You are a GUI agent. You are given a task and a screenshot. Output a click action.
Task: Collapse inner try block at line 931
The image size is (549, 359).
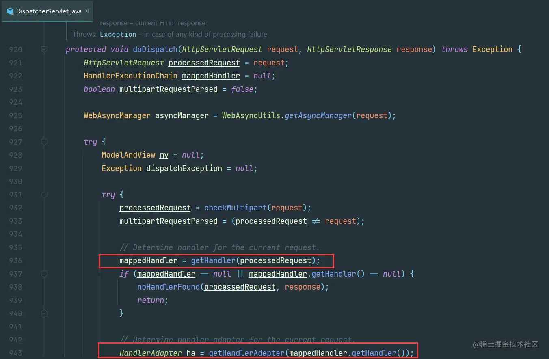click(44, 195)
